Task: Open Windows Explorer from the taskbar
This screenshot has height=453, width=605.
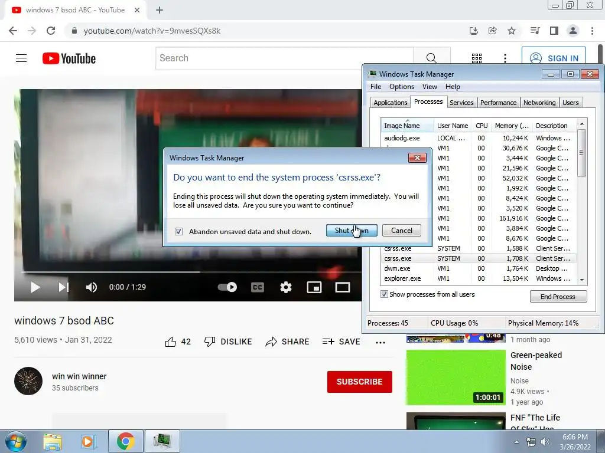Action: [53, 441]
